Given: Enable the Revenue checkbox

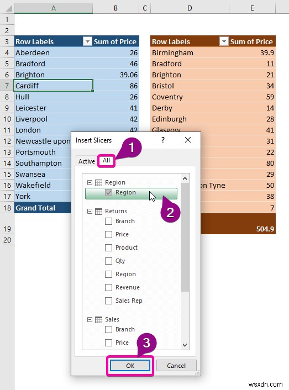Looking at the screenshot, I should 108,287.
